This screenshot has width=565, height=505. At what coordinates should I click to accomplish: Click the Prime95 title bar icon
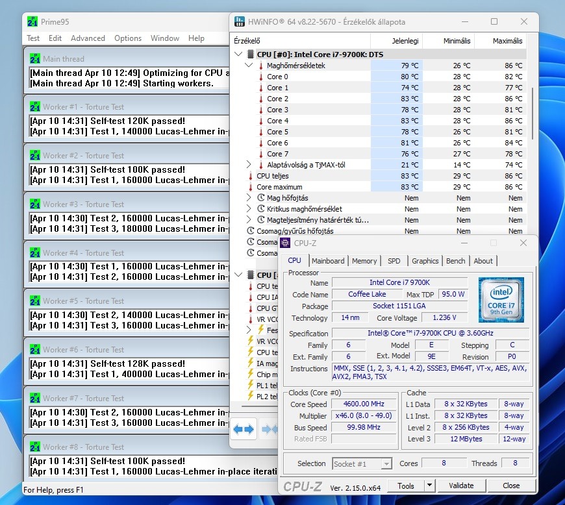tap(32, 22)
